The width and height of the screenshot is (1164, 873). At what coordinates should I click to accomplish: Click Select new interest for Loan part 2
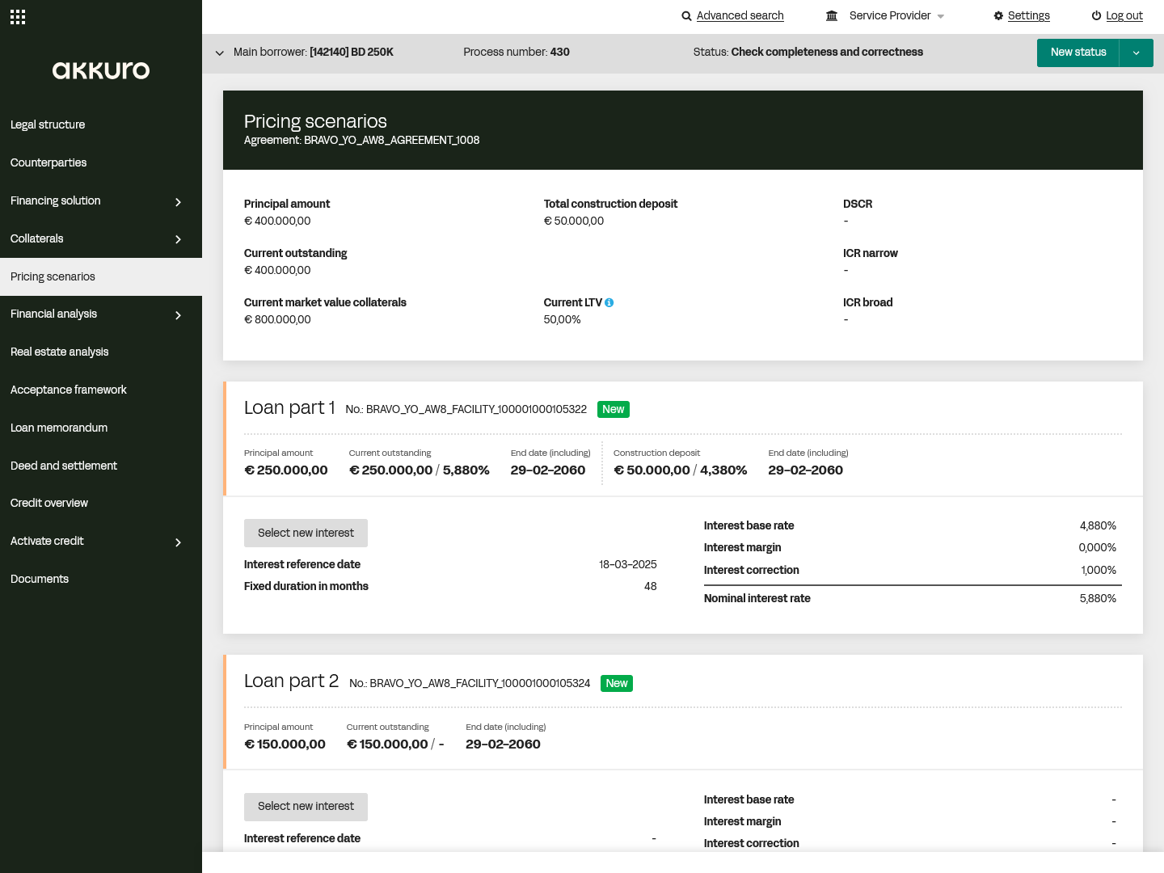306,806
